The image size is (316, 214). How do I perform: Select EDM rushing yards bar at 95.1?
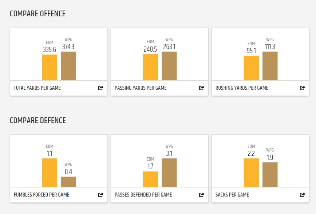251,68
